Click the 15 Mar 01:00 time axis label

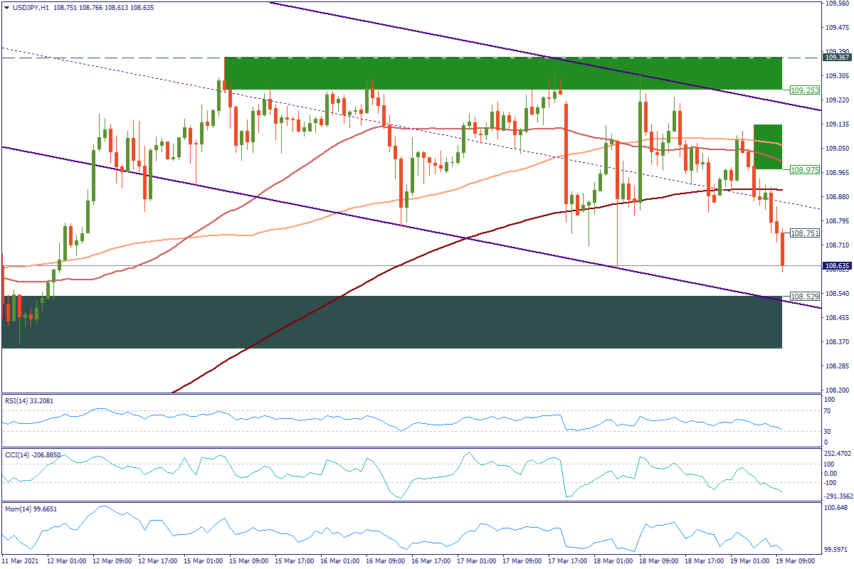[204, 561]
